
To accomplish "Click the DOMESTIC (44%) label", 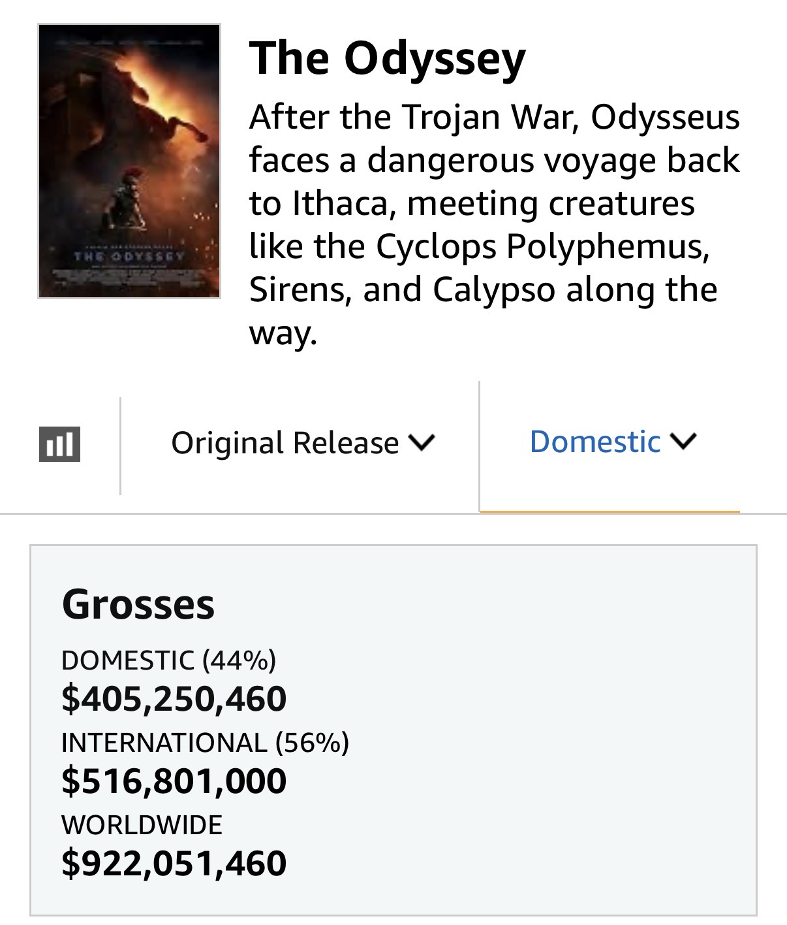I will point(169,660).
